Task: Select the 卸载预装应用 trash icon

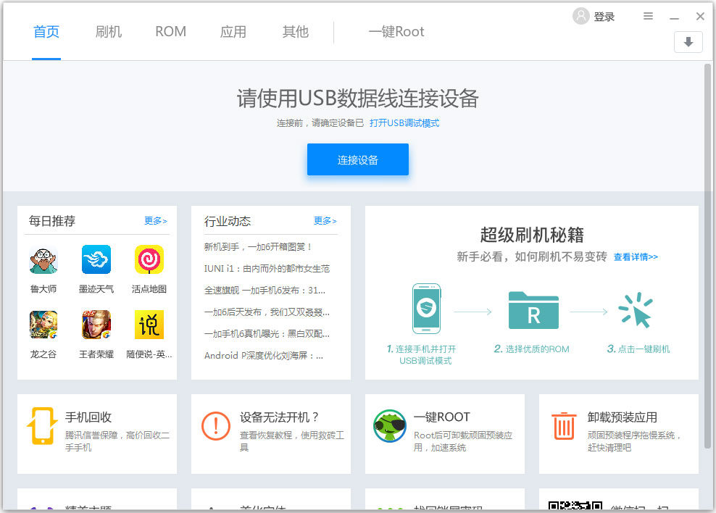Action: pyautogui.click(x=563, y=426)
